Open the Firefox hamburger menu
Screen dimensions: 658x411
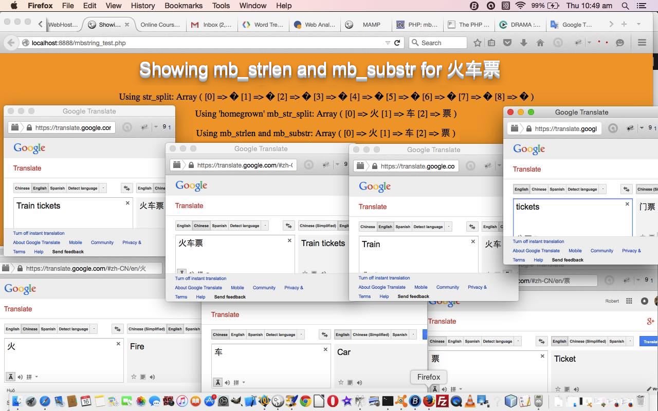point(642,43)
